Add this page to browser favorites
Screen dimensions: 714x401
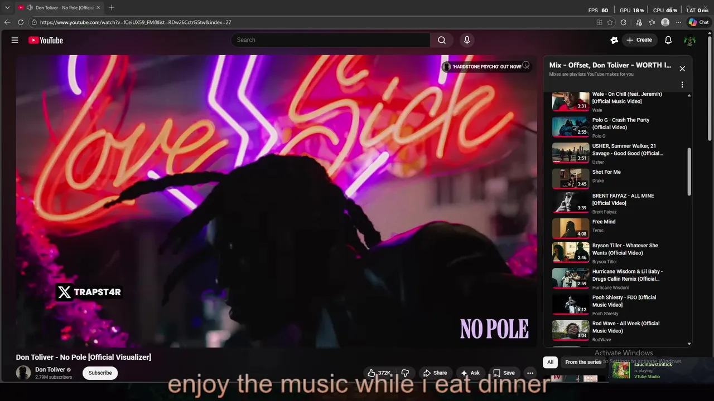610,22
